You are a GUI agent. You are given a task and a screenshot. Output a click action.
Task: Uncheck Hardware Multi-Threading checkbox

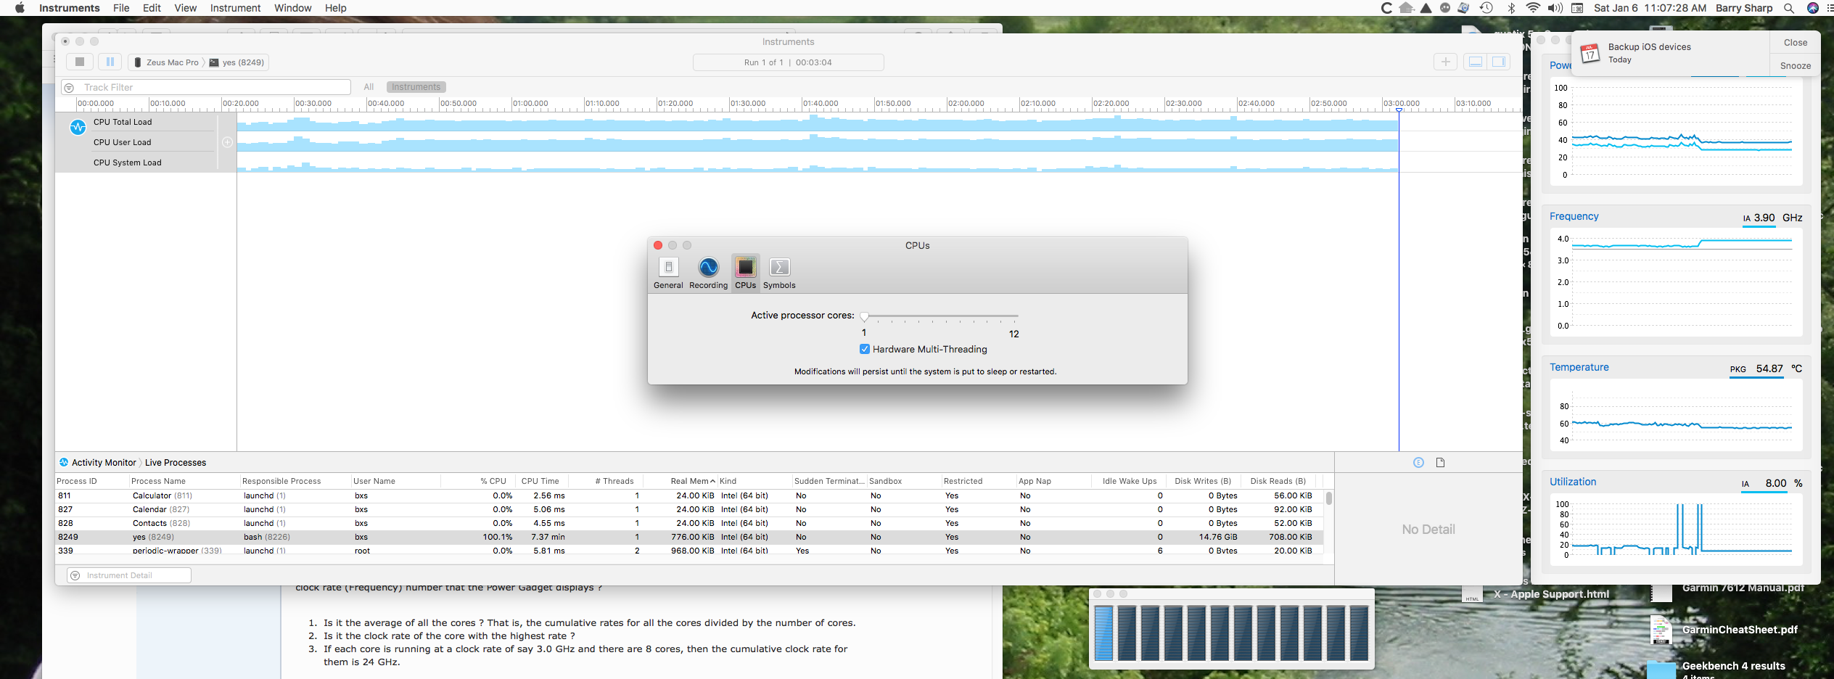(x=865, y=349)
